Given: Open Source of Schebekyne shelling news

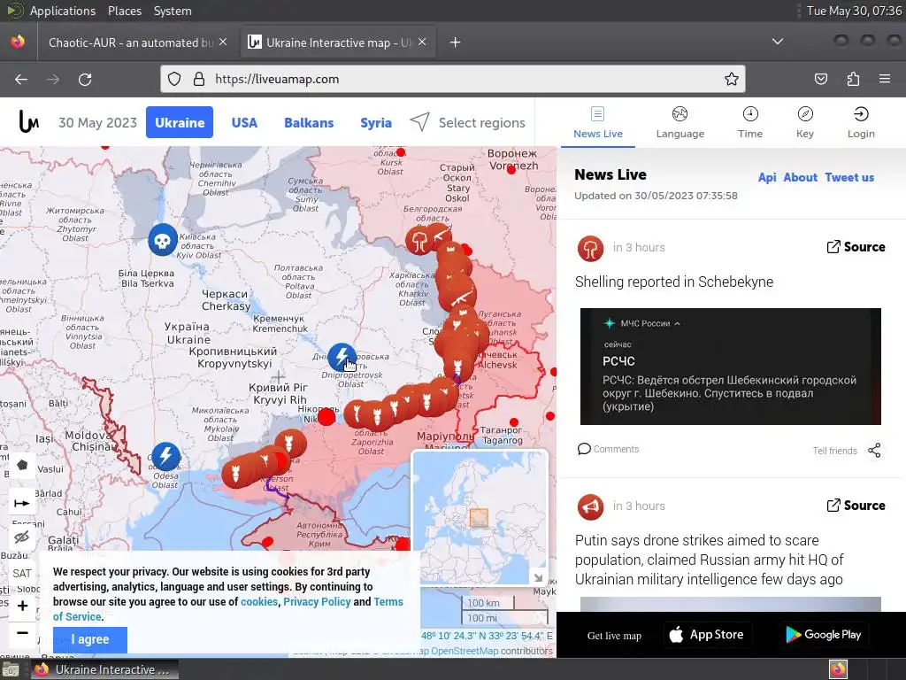Looking at the screenshot, I should [856, 247].
